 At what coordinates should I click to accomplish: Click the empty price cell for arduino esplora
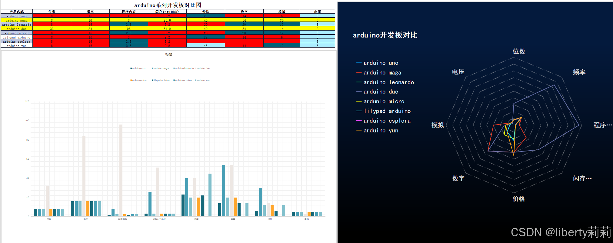(x=206, y=41)
